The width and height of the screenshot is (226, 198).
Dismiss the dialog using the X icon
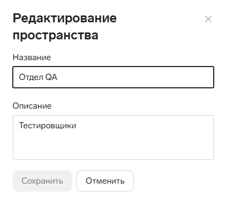tap(208, 19)
